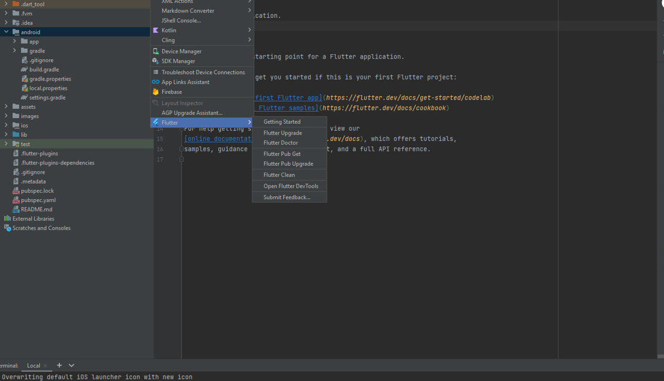Viewport: 664px width, 381px height.
Task: Choose Submit Feedback...
Action: pyautogui.click(x=289, y=197)
